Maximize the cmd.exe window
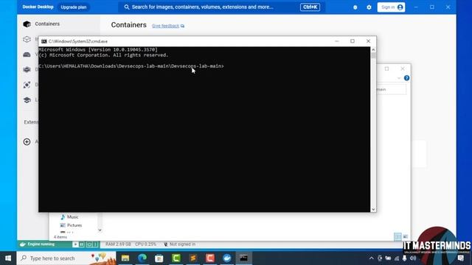 coord(353,41)
